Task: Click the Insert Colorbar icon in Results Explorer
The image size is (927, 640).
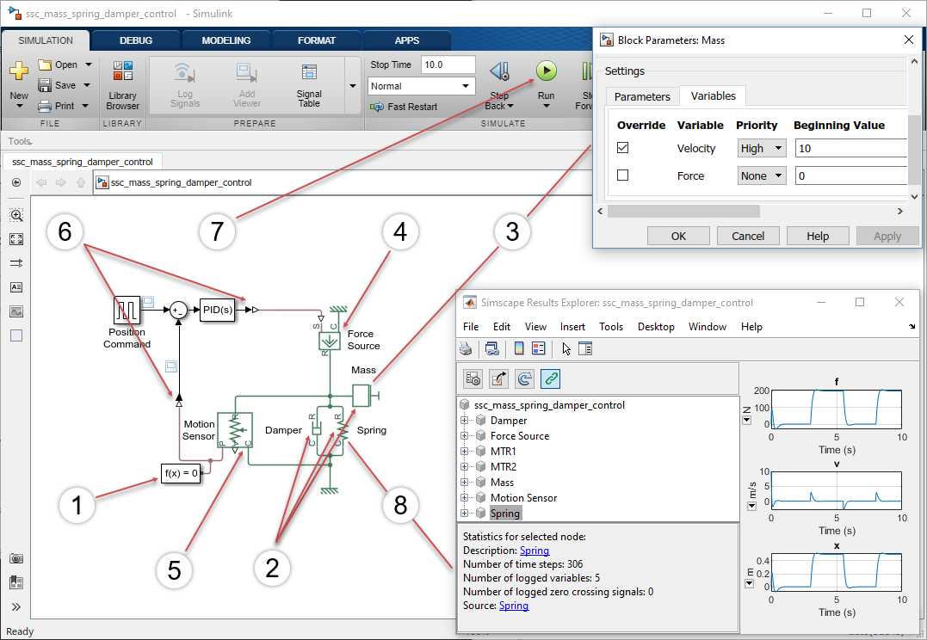Action: (518, 348)
